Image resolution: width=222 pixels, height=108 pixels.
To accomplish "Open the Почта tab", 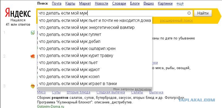I will [x=57, y=4].
